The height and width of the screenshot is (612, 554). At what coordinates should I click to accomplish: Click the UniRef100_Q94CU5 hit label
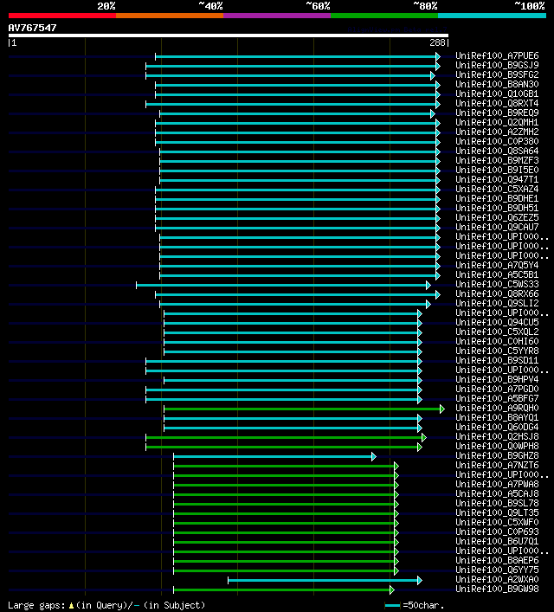pos(497,322)
